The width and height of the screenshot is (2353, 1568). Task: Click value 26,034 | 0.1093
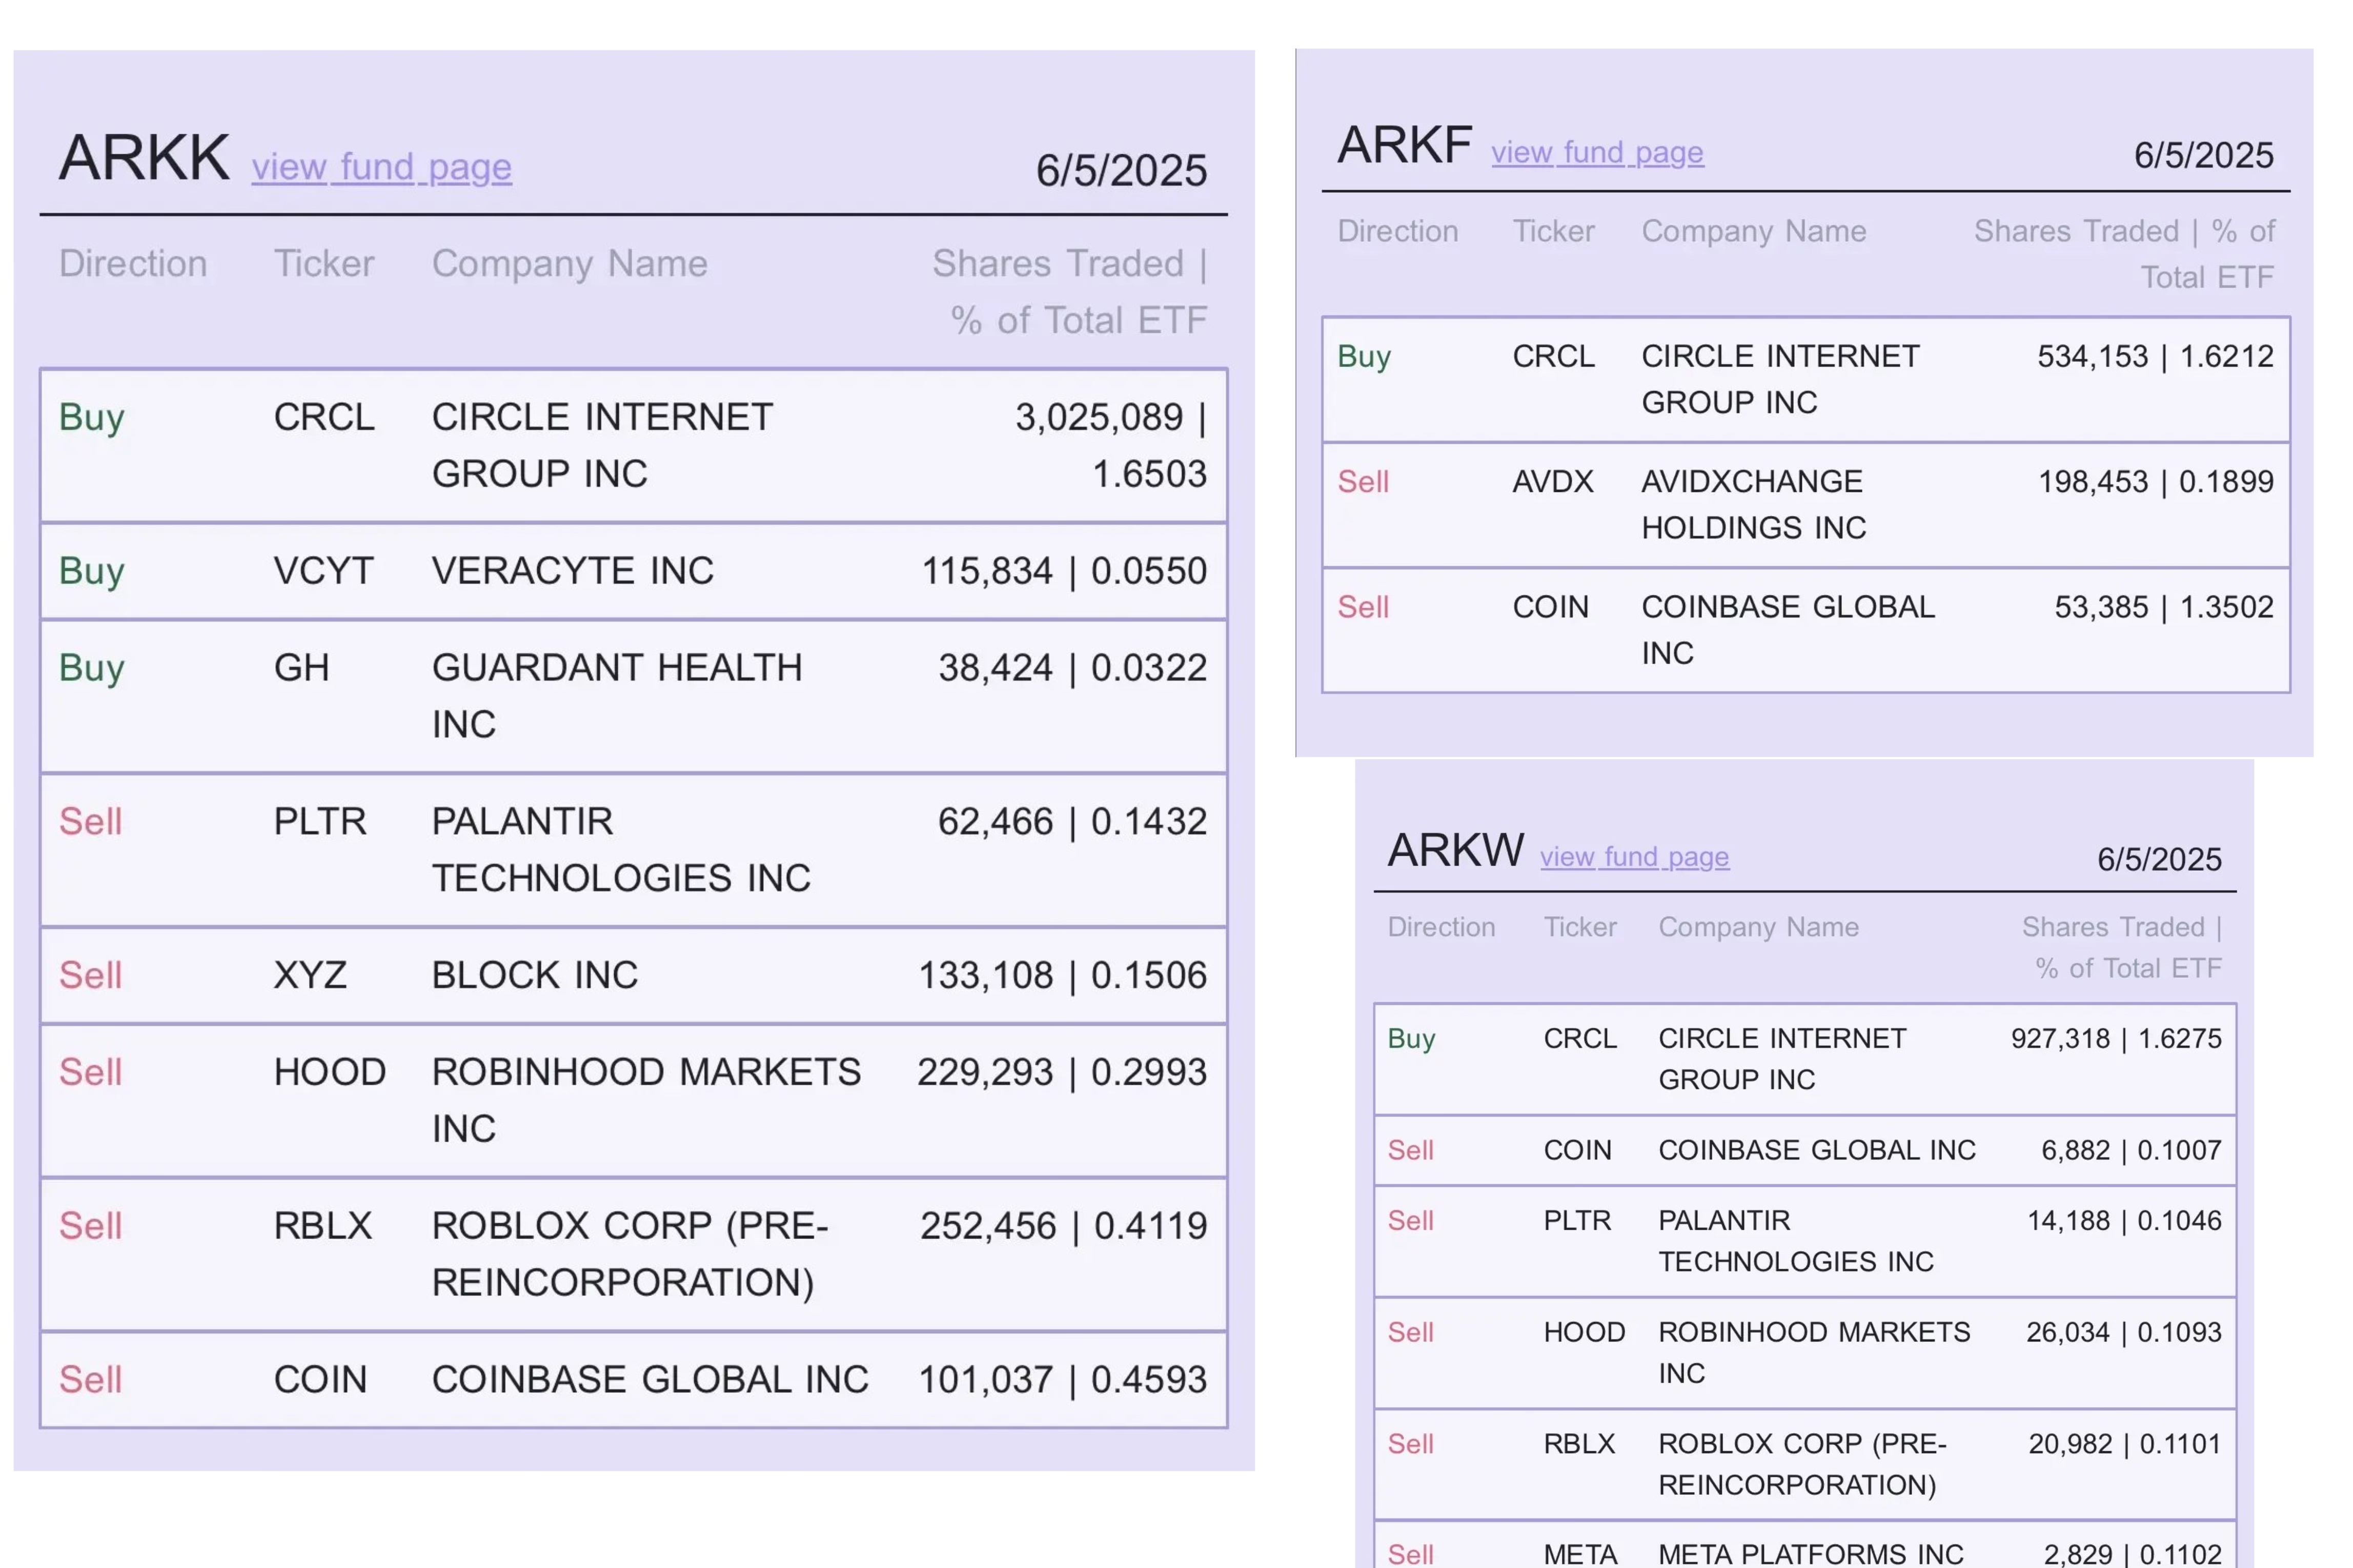tap(2123, 1332)
